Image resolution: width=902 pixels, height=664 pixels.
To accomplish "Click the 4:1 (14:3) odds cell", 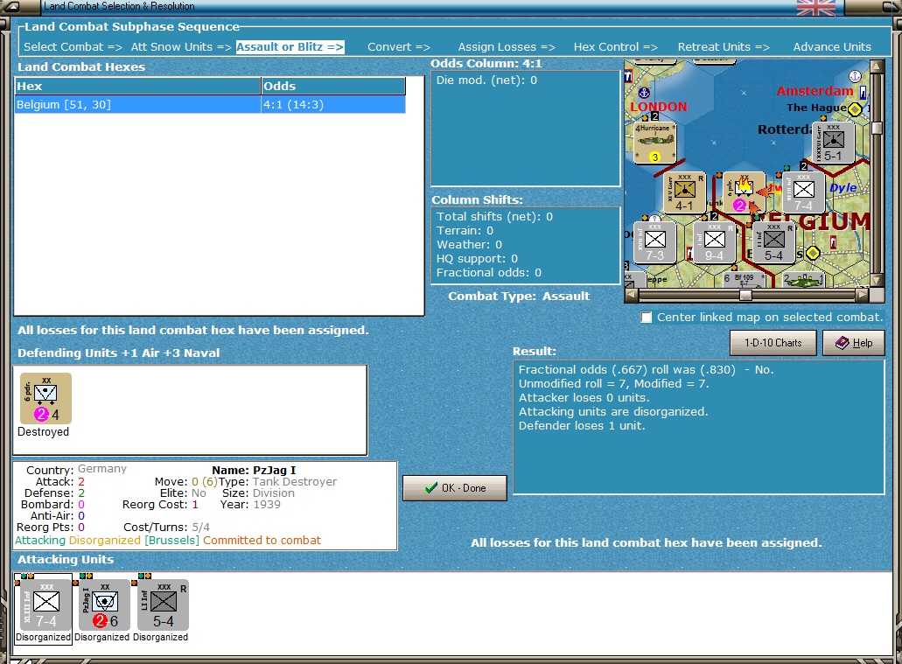I will (x=333, y=105).
